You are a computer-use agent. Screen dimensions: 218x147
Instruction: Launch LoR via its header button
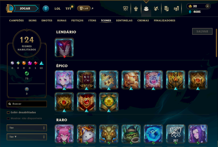[x=84, y=8]
